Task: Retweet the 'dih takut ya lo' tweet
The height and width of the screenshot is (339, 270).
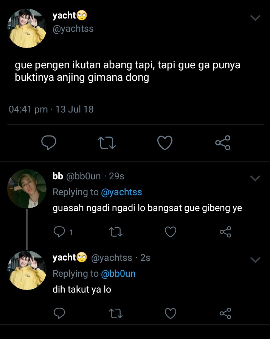Action: 115,313
